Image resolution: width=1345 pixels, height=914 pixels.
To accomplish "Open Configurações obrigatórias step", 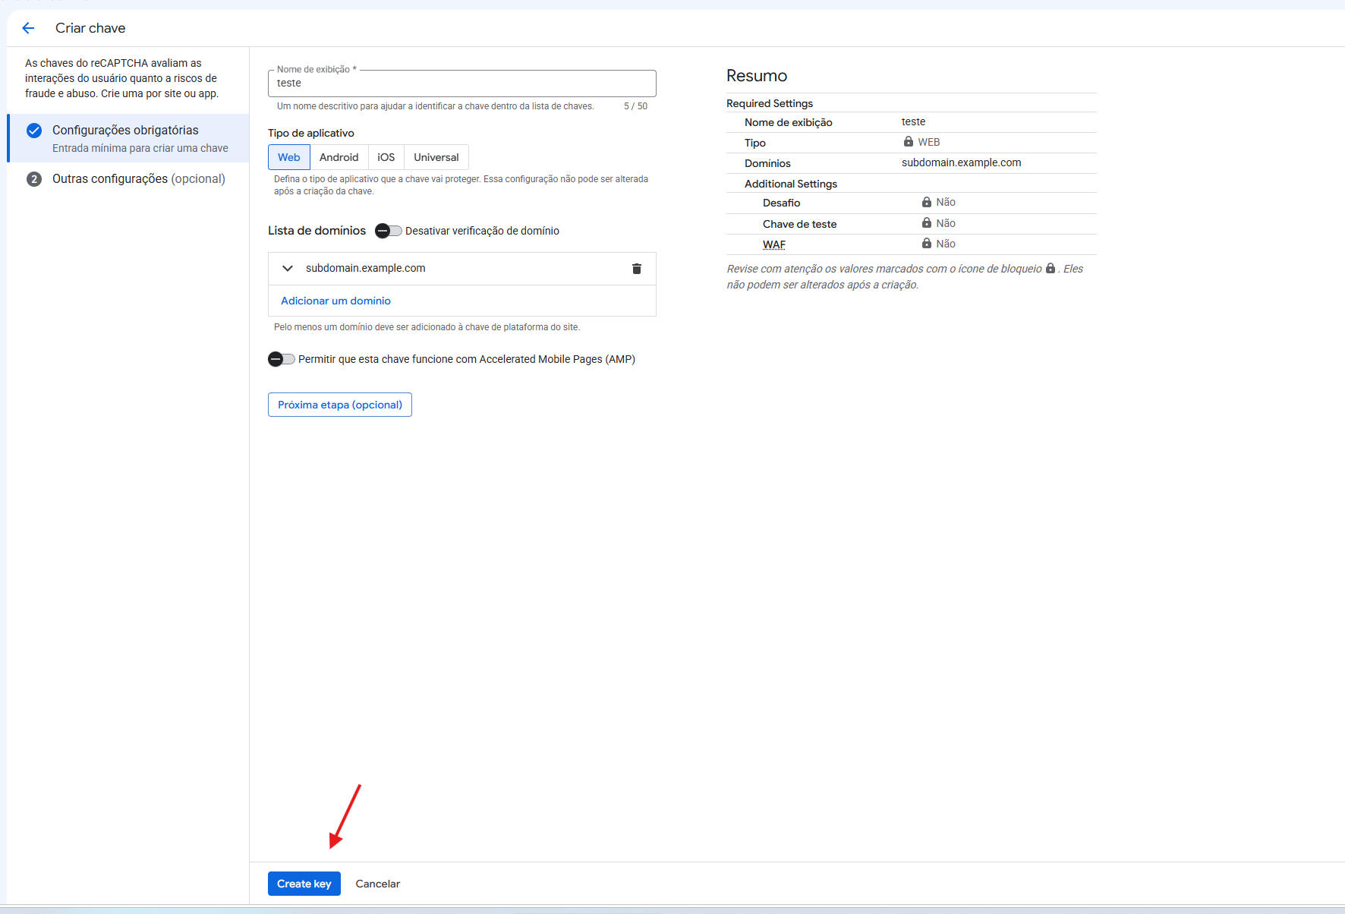I will [x=128, y=138].
